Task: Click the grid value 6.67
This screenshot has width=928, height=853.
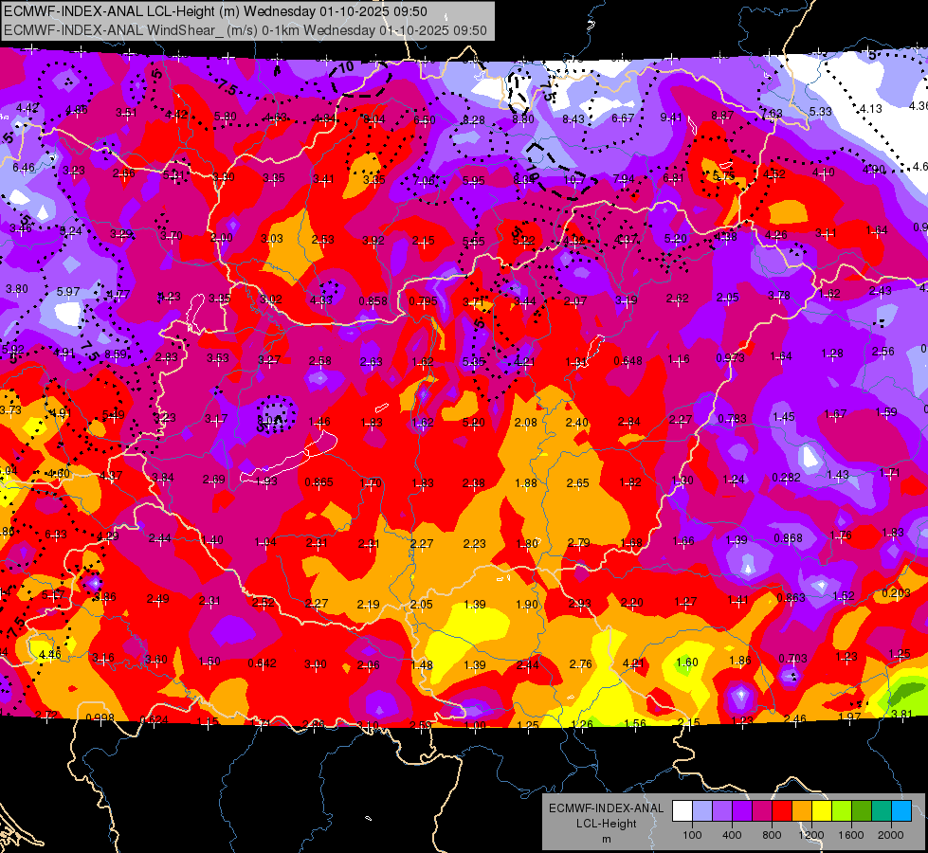Action: [623, 118]
